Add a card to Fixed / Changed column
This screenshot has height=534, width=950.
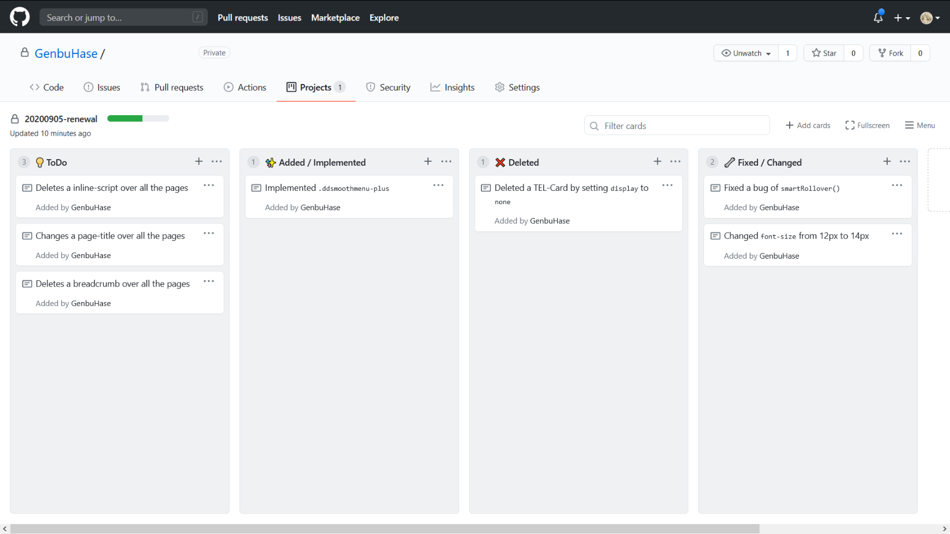click(x=887, y=161)
